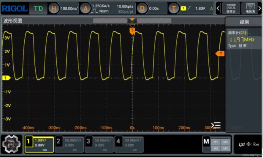Click the channel 1 ground level marker
Viewport: 263px width, 158px height.
coord(6,78)
